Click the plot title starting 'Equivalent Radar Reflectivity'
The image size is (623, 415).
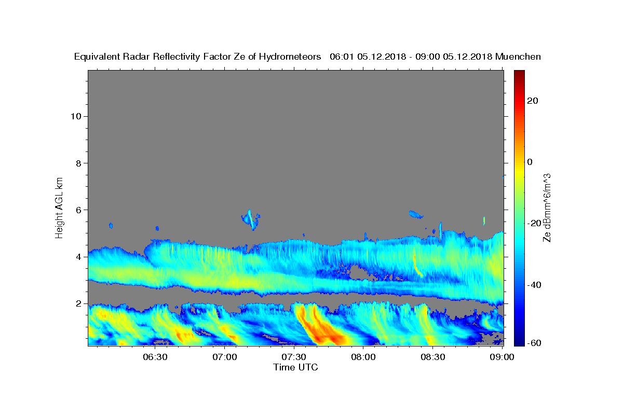(307, 57)
